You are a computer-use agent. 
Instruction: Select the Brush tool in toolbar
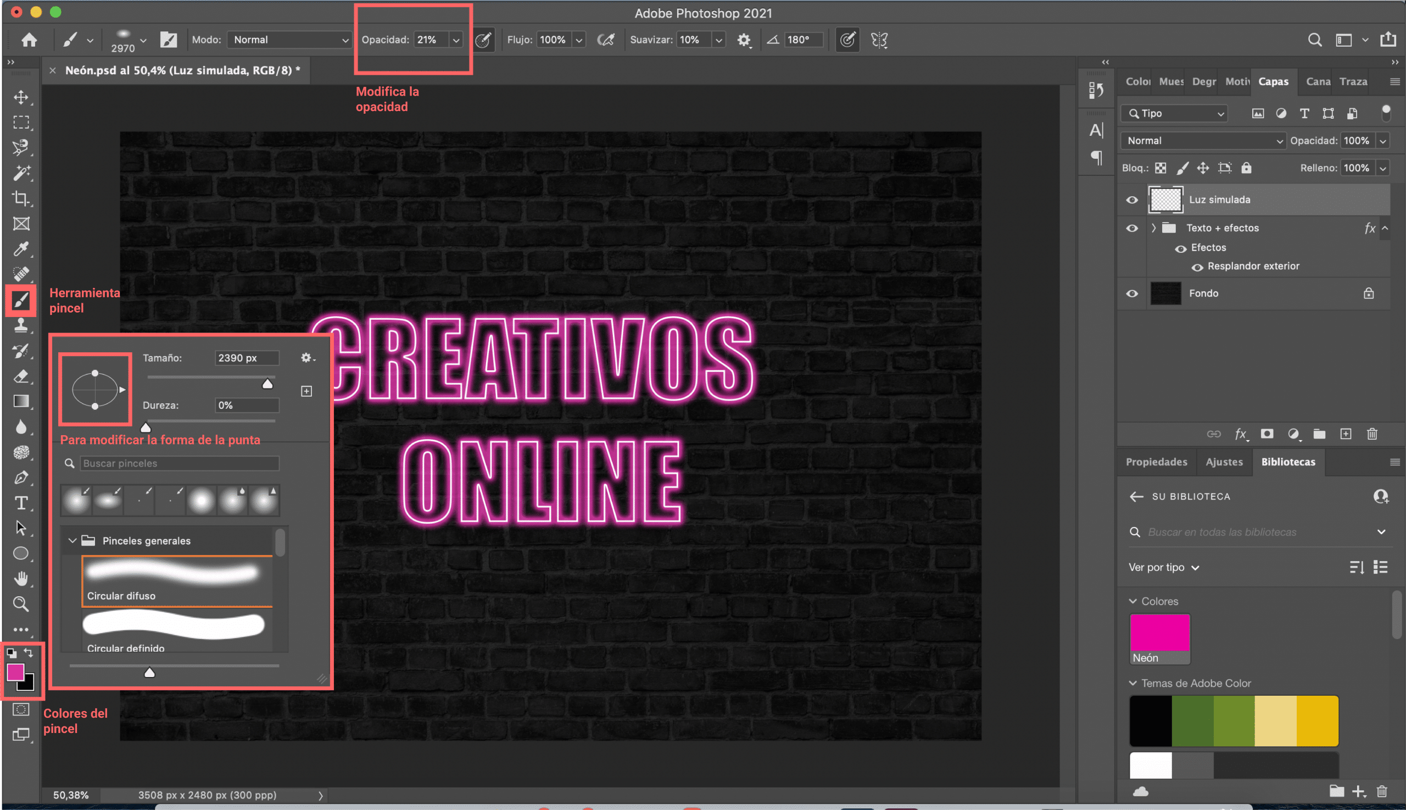[21, 299]
